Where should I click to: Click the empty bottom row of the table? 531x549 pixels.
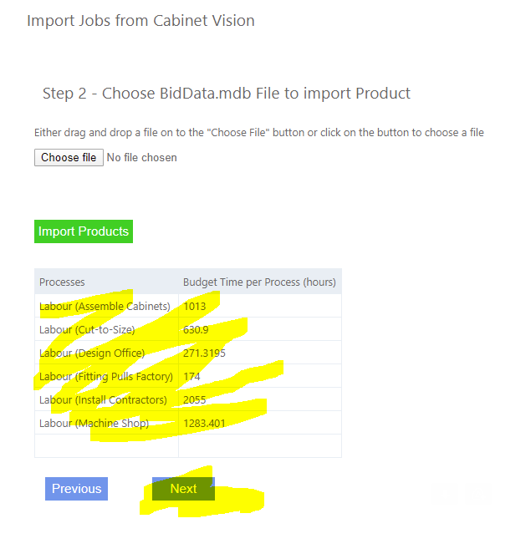pyautogui.click(x=187, y=445)
